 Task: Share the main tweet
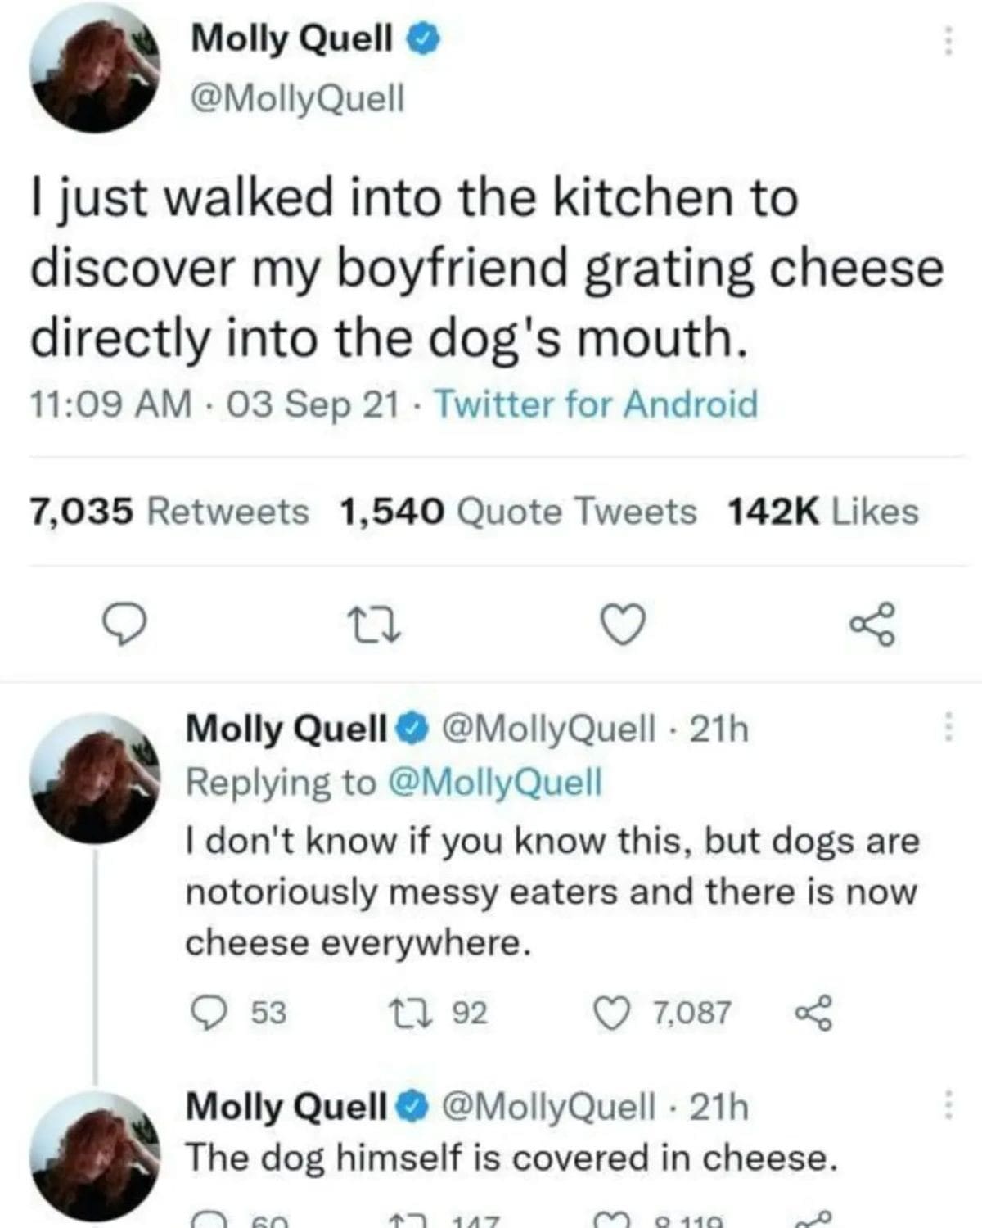pos(872,626)
